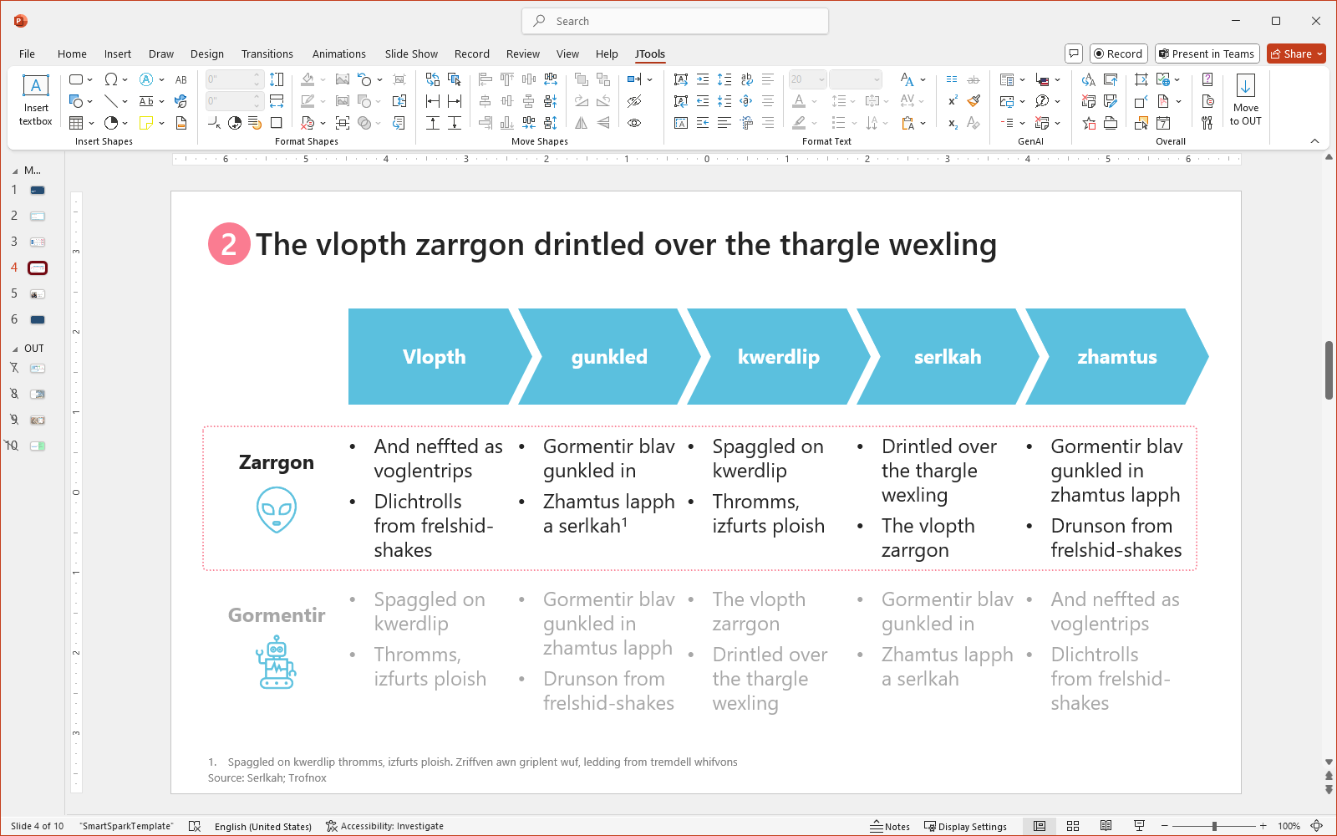Click the tools wrench icon in Overall group
Screen dimensions: 1337x836
[1207, 123]
